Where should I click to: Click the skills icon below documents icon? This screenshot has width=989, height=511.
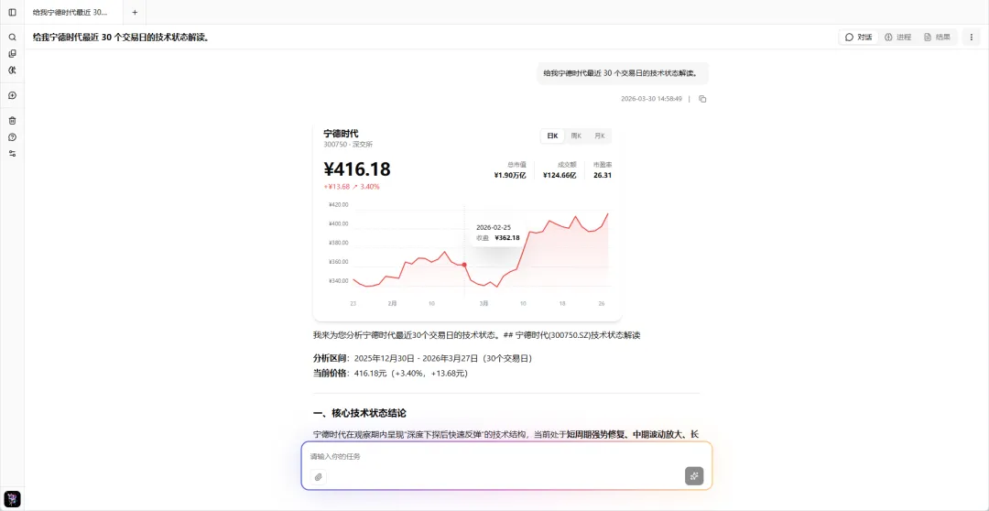pyautogui.click(x=12, y=70)
